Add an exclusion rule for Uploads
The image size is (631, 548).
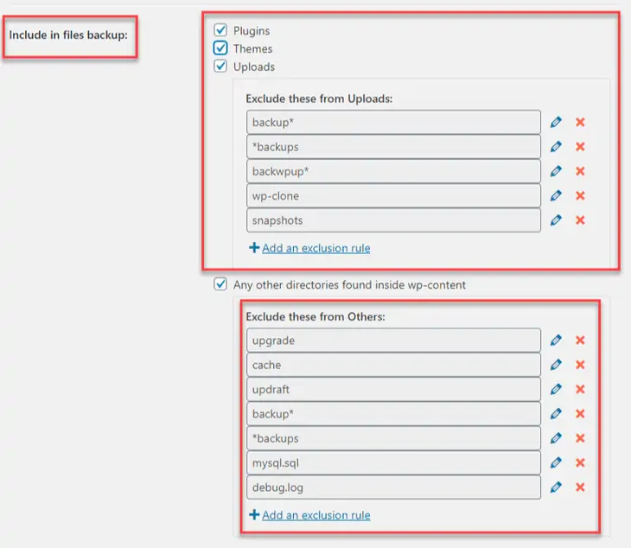315,248
